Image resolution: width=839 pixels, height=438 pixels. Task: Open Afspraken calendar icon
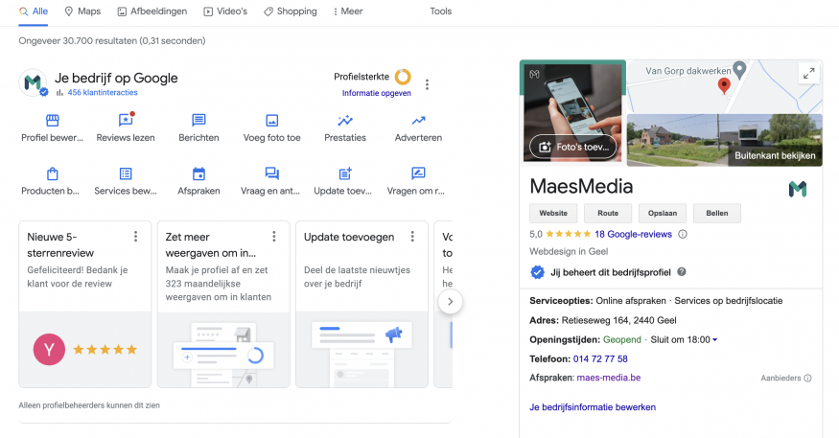point(198,173)
